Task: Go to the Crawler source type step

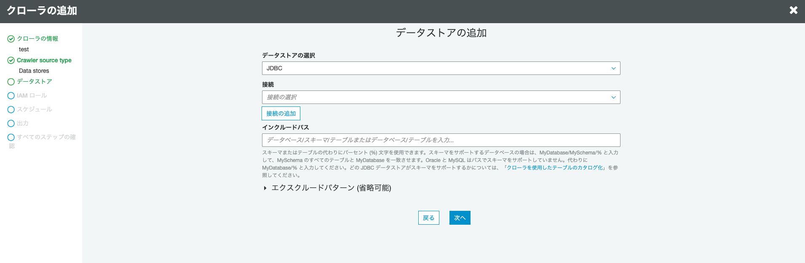Action: coord(44,60)
